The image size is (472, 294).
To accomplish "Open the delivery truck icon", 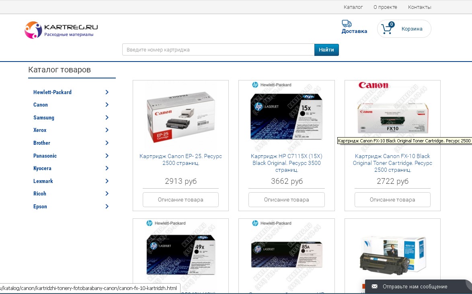I will [347, 23].
